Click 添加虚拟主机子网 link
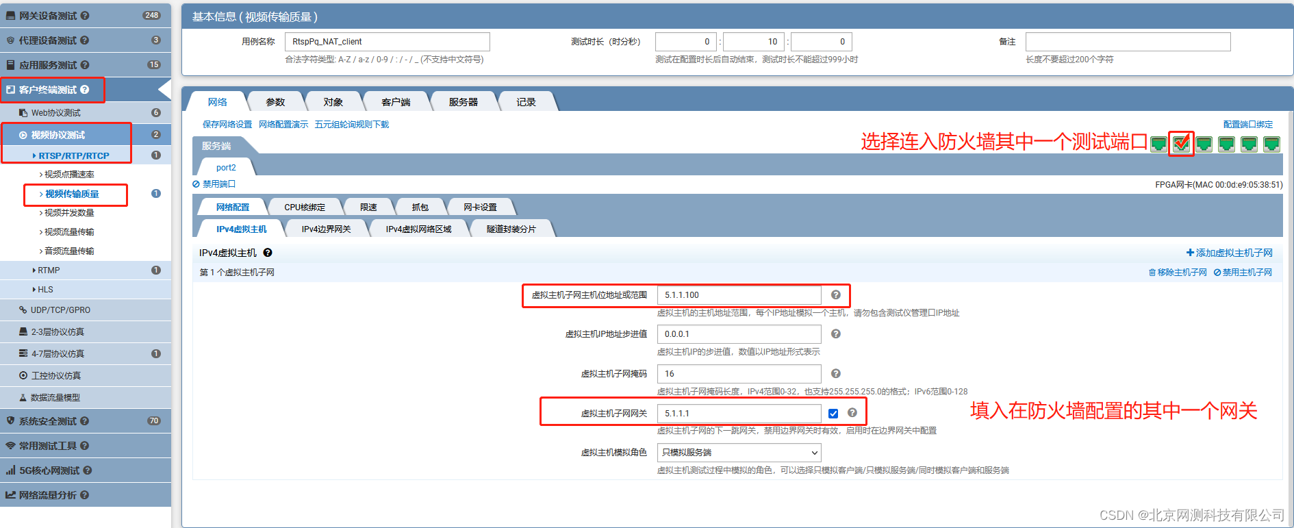The height and width of the screenshot is (528, 1294). pyautogui.click(x=1230, y=253)
